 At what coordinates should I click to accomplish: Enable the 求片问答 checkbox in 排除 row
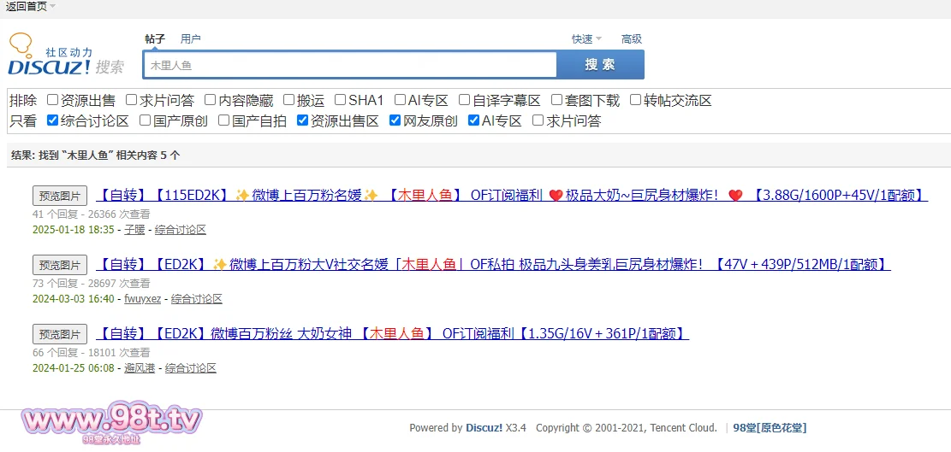pyautogui.click(x=132, y=100)
